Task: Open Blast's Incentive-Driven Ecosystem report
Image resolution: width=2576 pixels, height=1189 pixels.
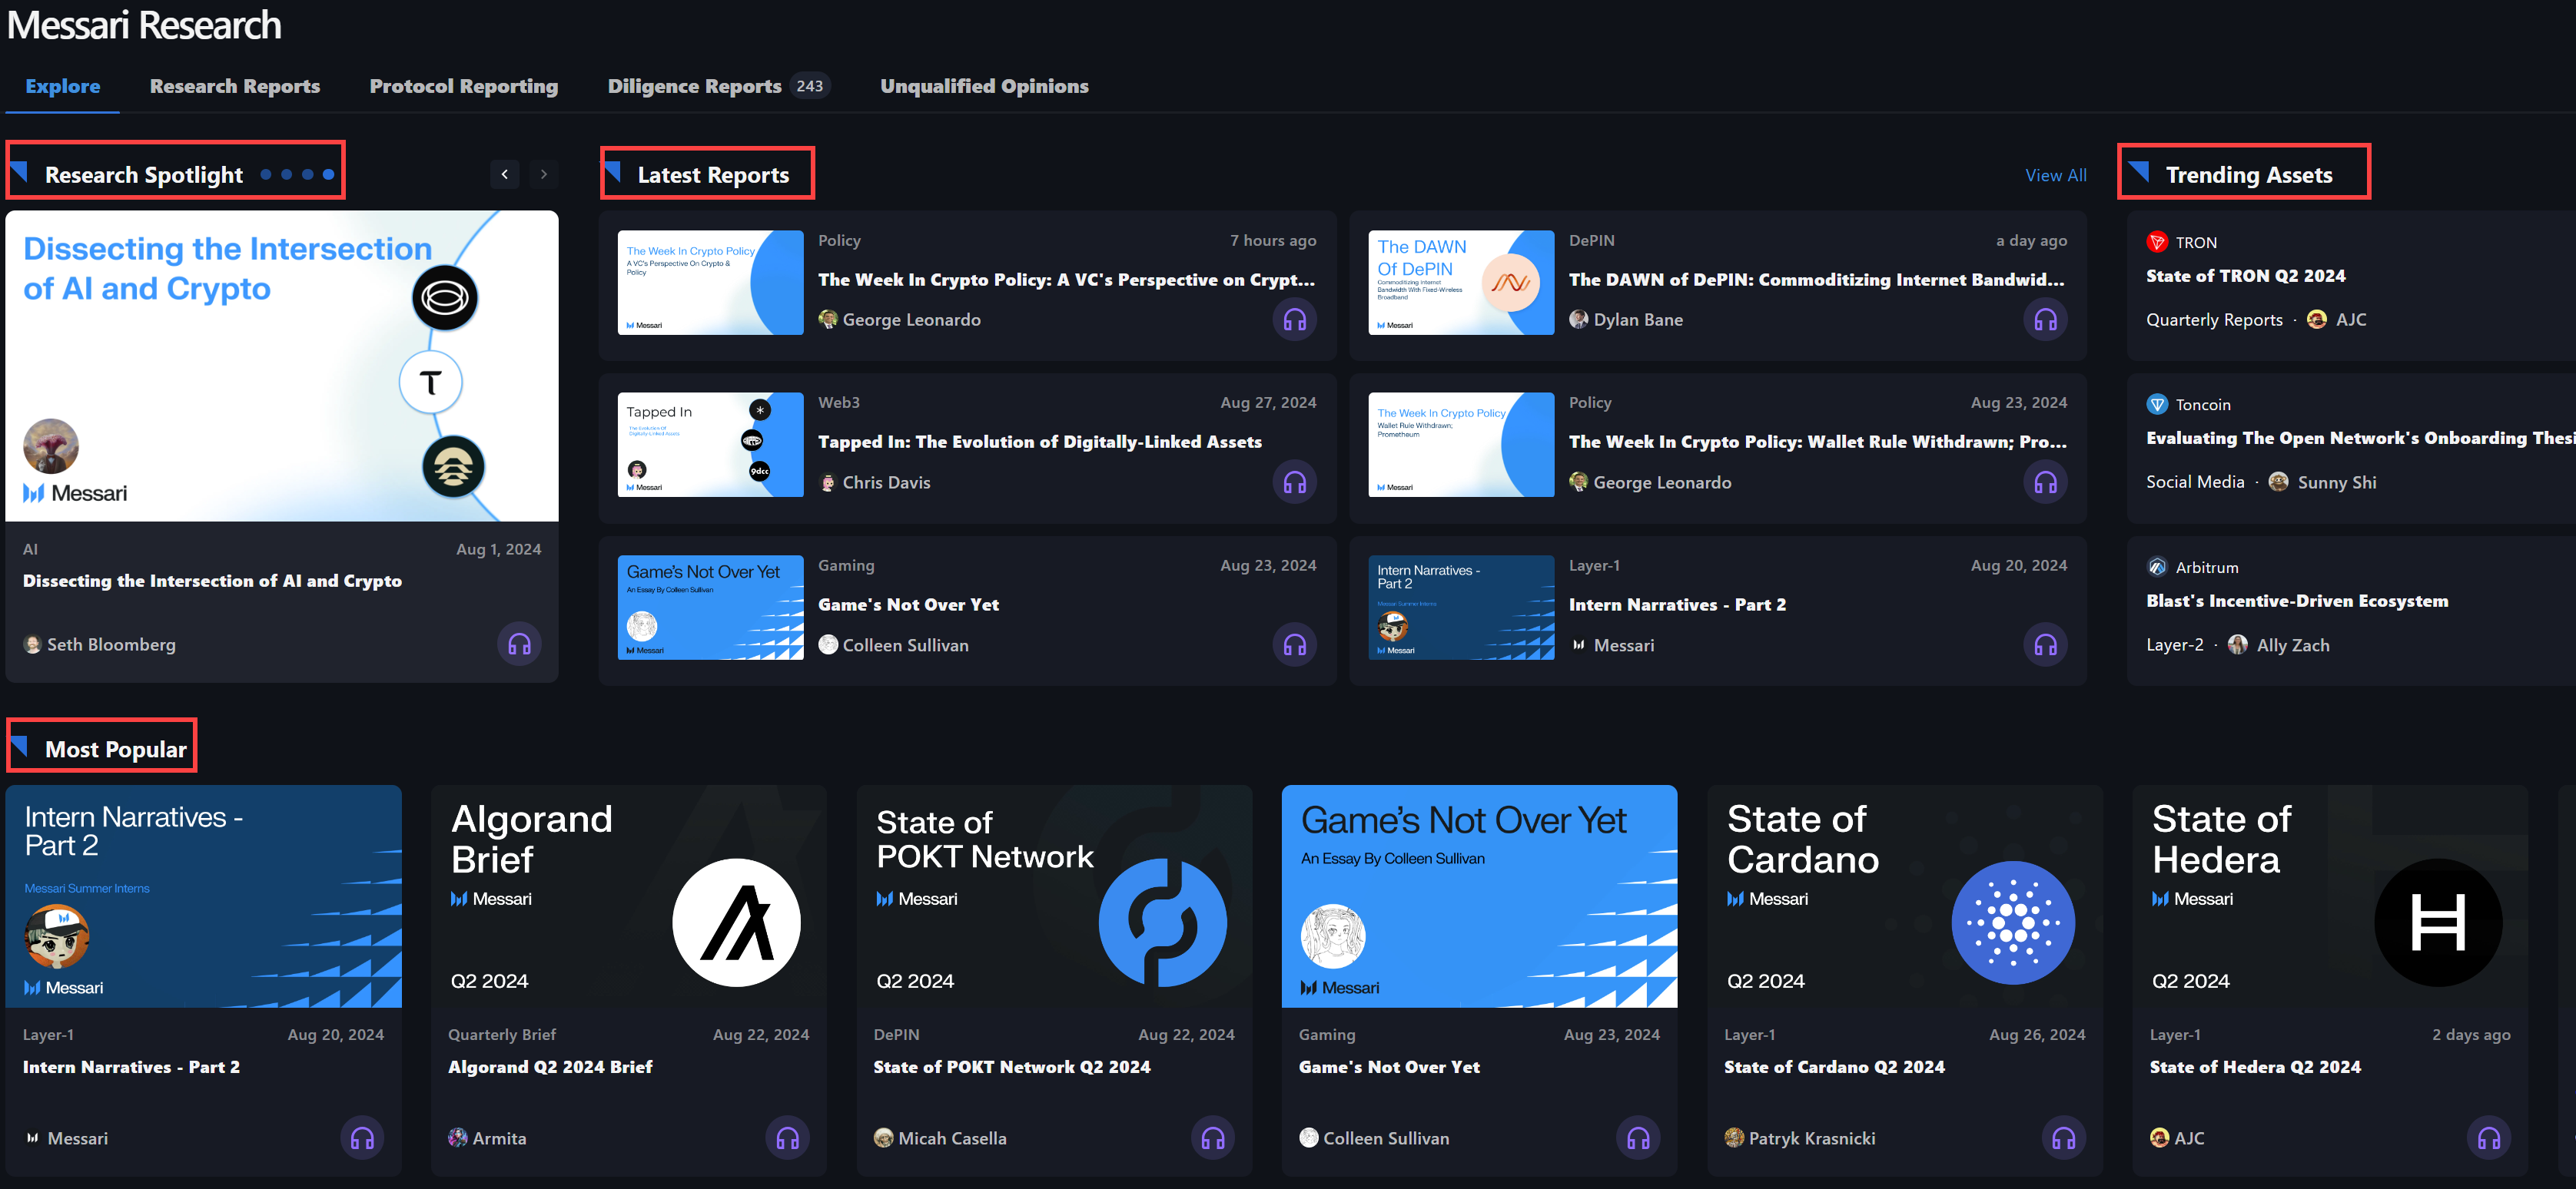Action: click(2297, 601)
